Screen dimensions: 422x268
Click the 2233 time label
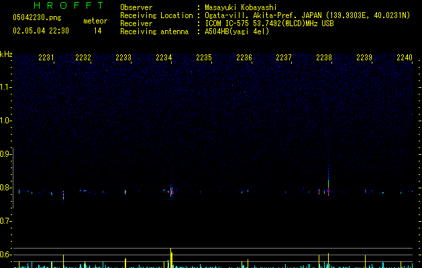pos(123,58)
